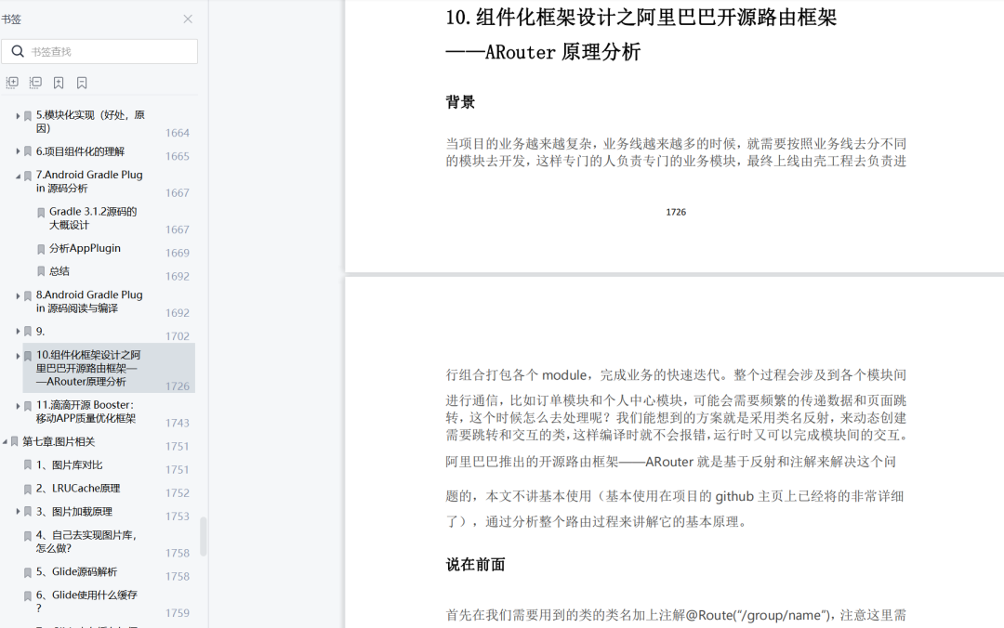The width and height of the screenshot is (1004, 628).
Task: Open bookmark labeled 9.
Action: point(40,331)
